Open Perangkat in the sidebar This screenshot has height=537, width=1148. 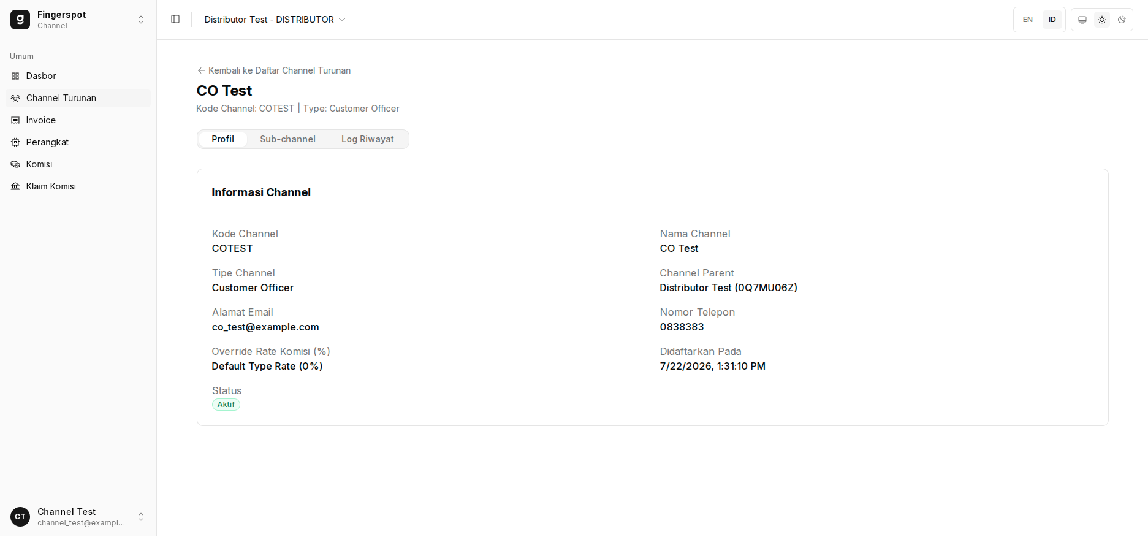(78, 142)
